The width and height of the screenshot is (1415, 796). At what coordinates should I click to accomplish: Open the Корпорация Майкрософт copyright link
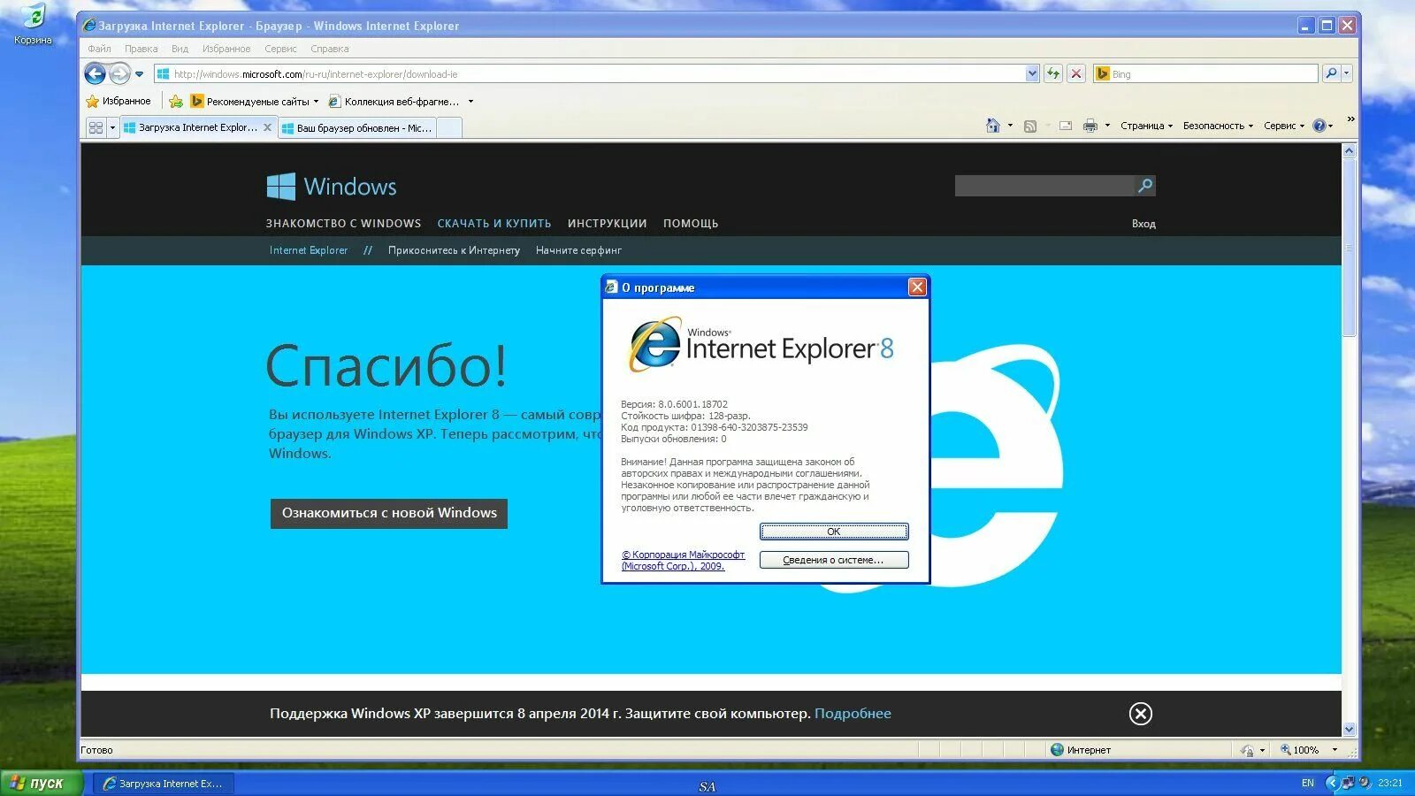(683, 561)
